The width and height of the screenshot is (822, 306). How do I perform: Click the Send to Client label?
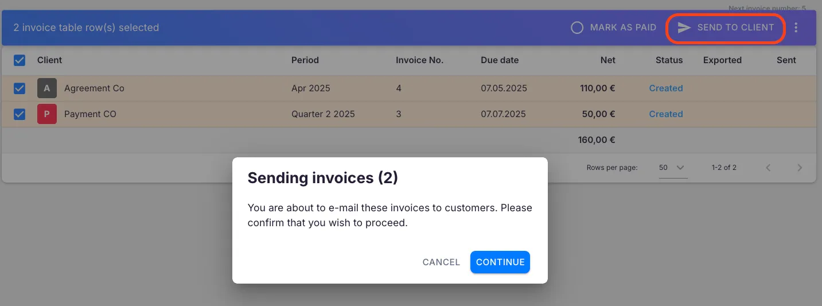coord(735,28)
